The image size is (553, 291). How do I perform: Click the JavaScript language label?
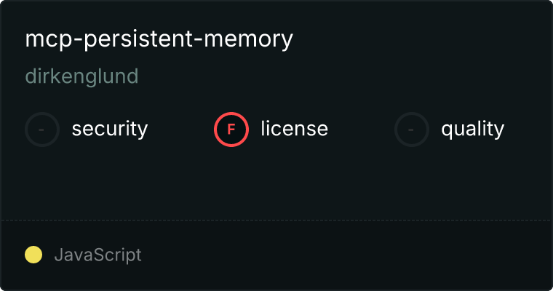[98, 255]
